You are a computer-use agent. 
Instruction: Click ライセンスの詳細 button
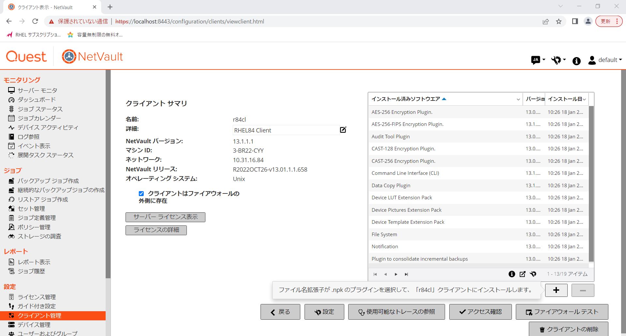[156, 230]
